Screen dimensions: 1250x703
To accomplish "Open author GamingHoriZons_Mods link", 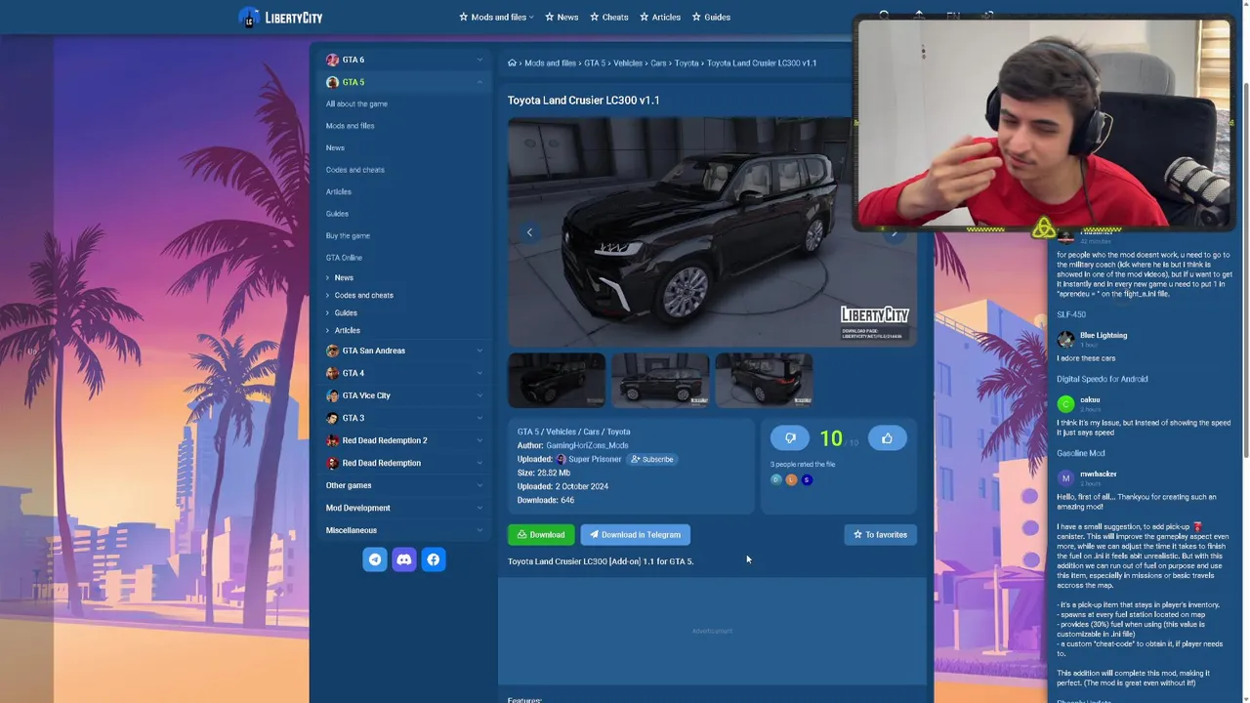I will [x=587, y=445].
